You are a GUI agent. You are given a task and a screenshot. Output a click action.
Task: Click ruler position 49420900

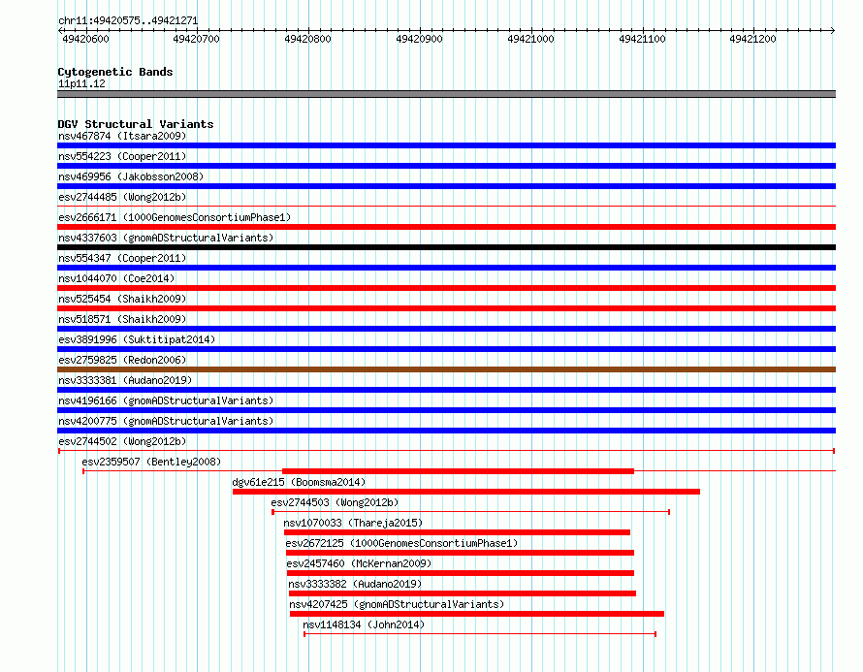point(420,39)
